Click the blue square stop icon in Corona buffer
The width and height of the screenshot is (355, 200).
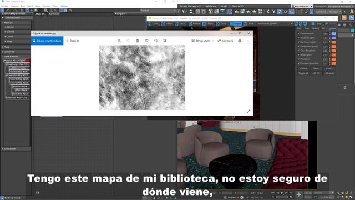coord(313,23)
